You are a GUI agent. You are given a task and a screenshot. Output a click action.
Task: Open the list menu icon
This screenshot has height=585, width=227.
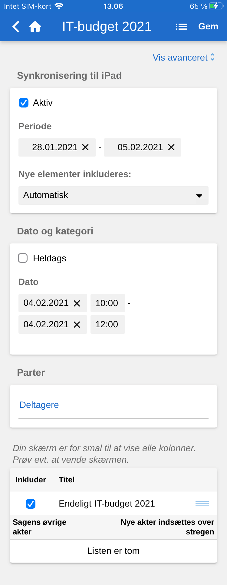click(x=182, y=27)
